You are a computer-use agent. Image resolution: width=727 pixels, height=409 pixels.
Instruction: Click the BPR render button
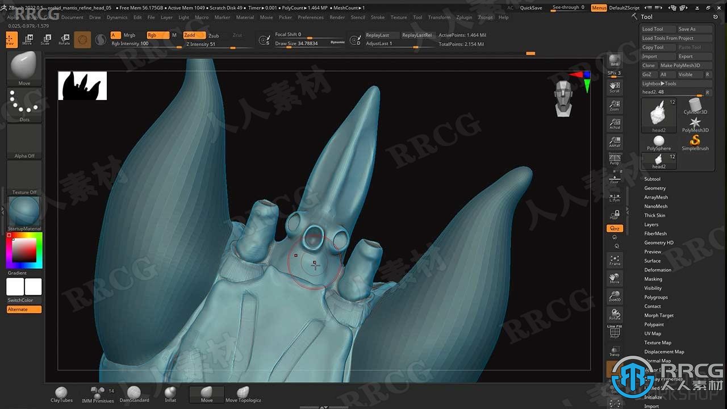615,61
